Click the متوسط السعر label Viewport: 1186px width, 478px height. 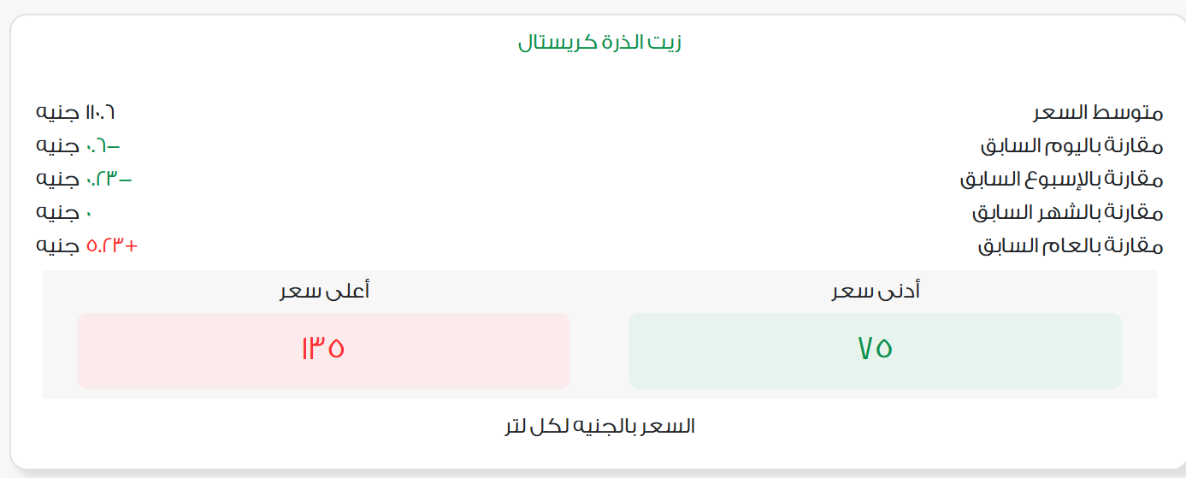tap(1098, 112)
